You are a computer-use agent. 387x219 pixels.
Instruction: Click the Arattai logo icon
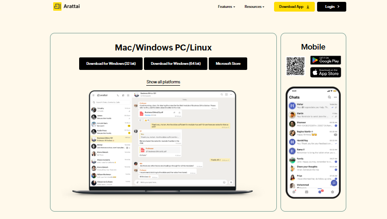tap(57, 6)
